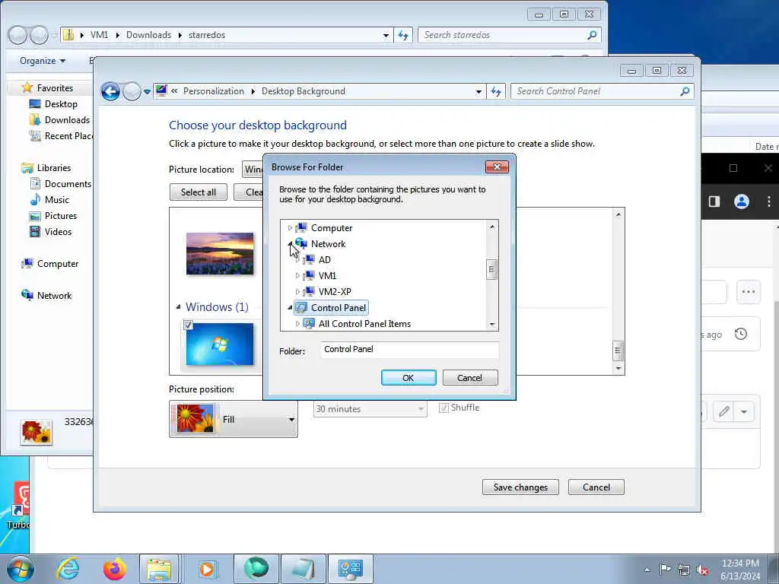Toggle the Shuffle checkbox

click(444, 408)
